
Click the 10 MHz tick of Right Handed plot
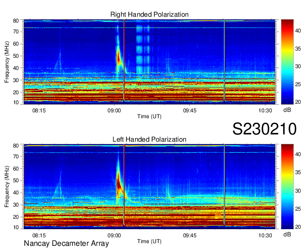(x=16, y=102)
